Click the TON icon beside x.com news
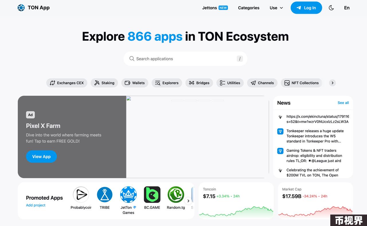 280,117
